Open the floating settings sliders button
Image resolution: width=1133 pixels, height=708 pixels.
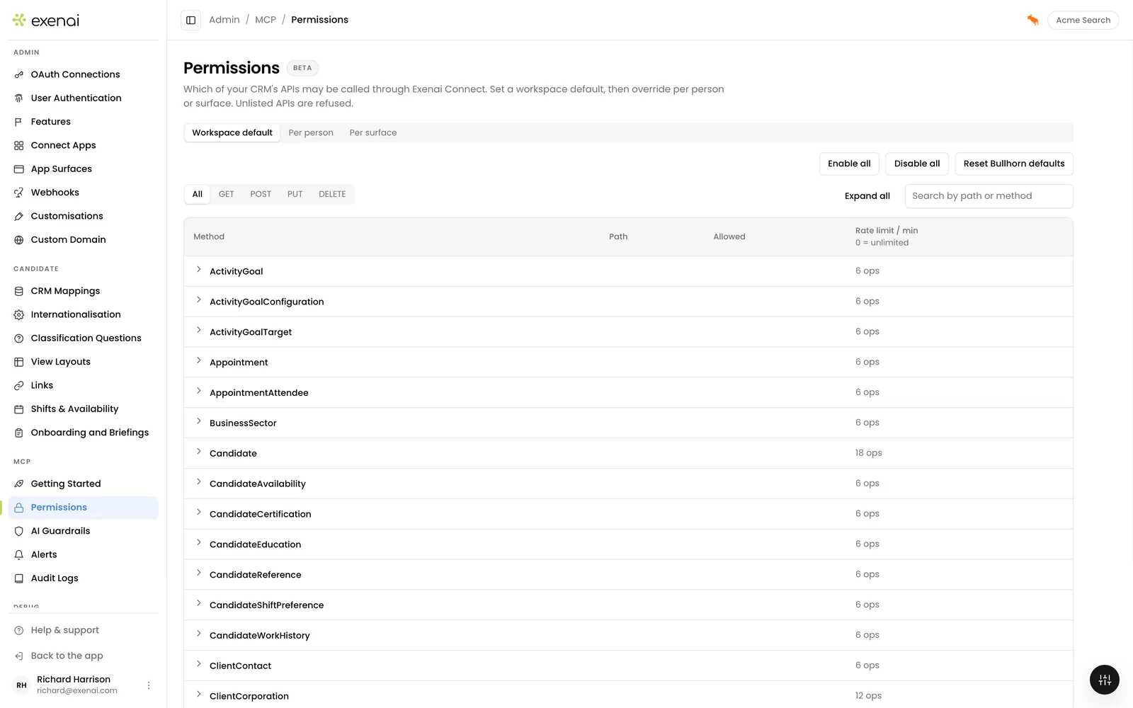click(1104, 680)
